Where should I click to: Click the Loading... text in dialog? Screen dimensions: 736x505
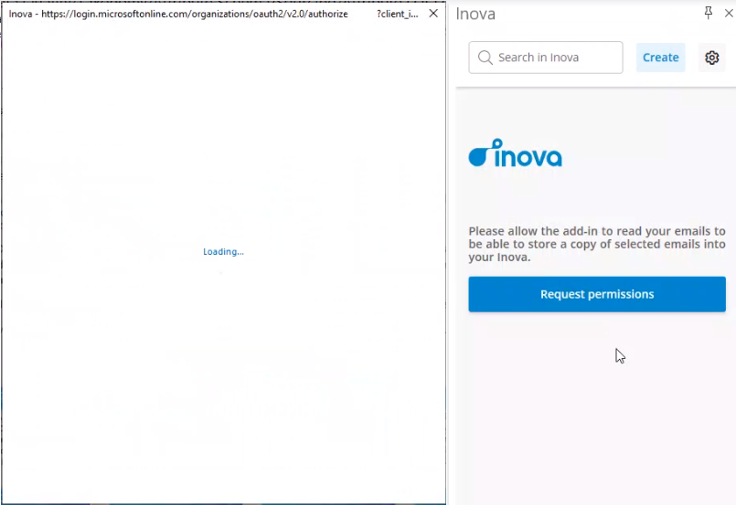[x=223, y=252]
